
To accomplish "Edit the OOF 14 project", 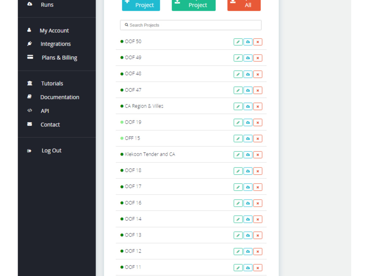I will pos(238,219).
